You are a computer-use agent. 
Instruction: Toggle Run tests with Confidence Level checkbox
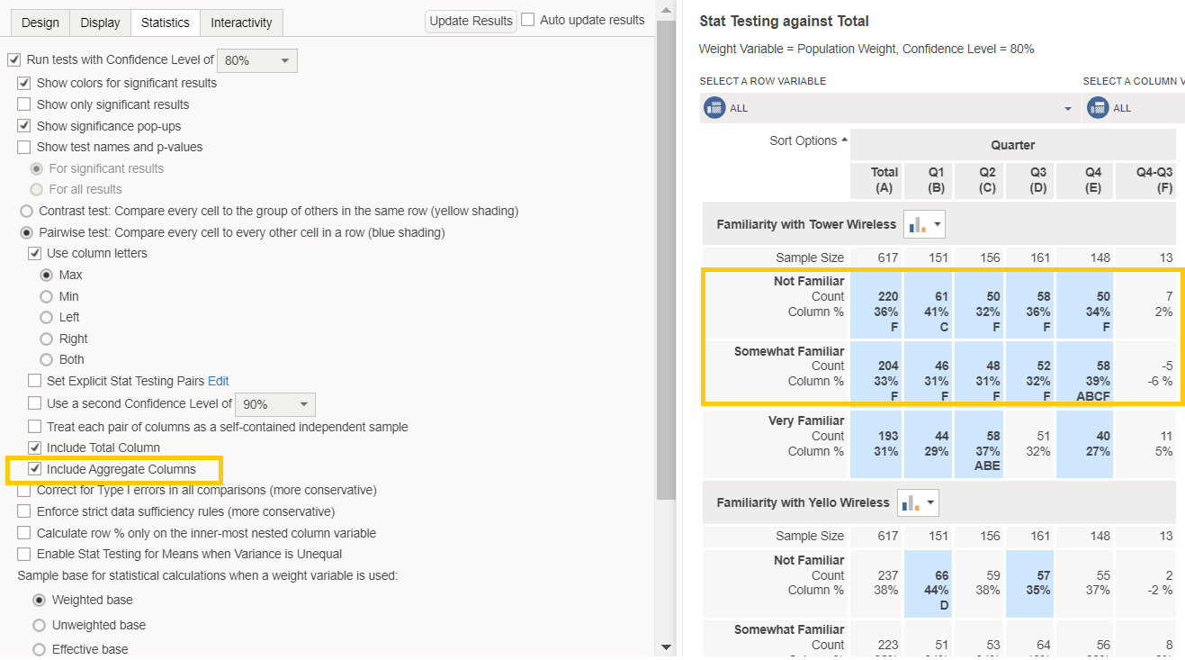[13, 59]
